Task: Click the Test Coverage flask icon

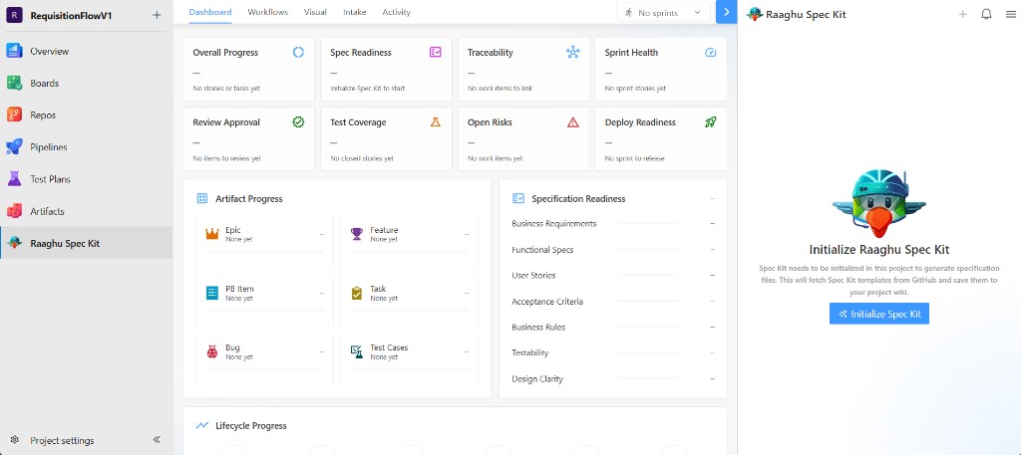Action: coord(436,122)
